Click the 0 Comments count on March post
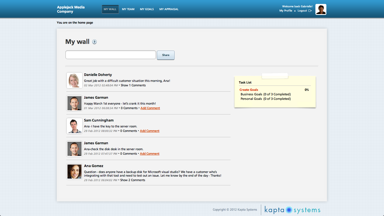384x216 pixels. pos(129,108)
